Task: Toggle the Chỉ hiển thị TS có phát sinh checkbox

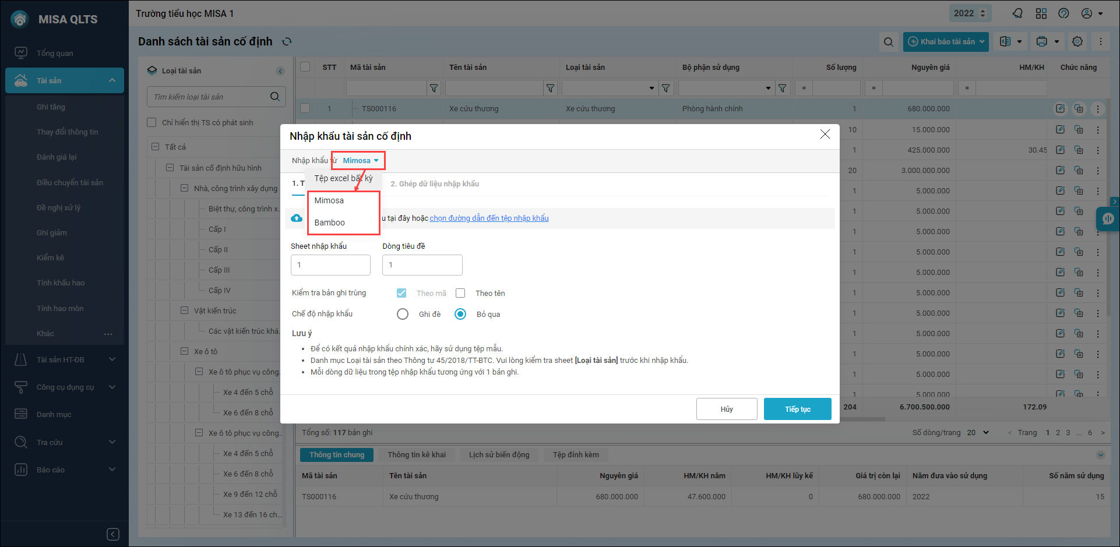Action: point(152,122)
